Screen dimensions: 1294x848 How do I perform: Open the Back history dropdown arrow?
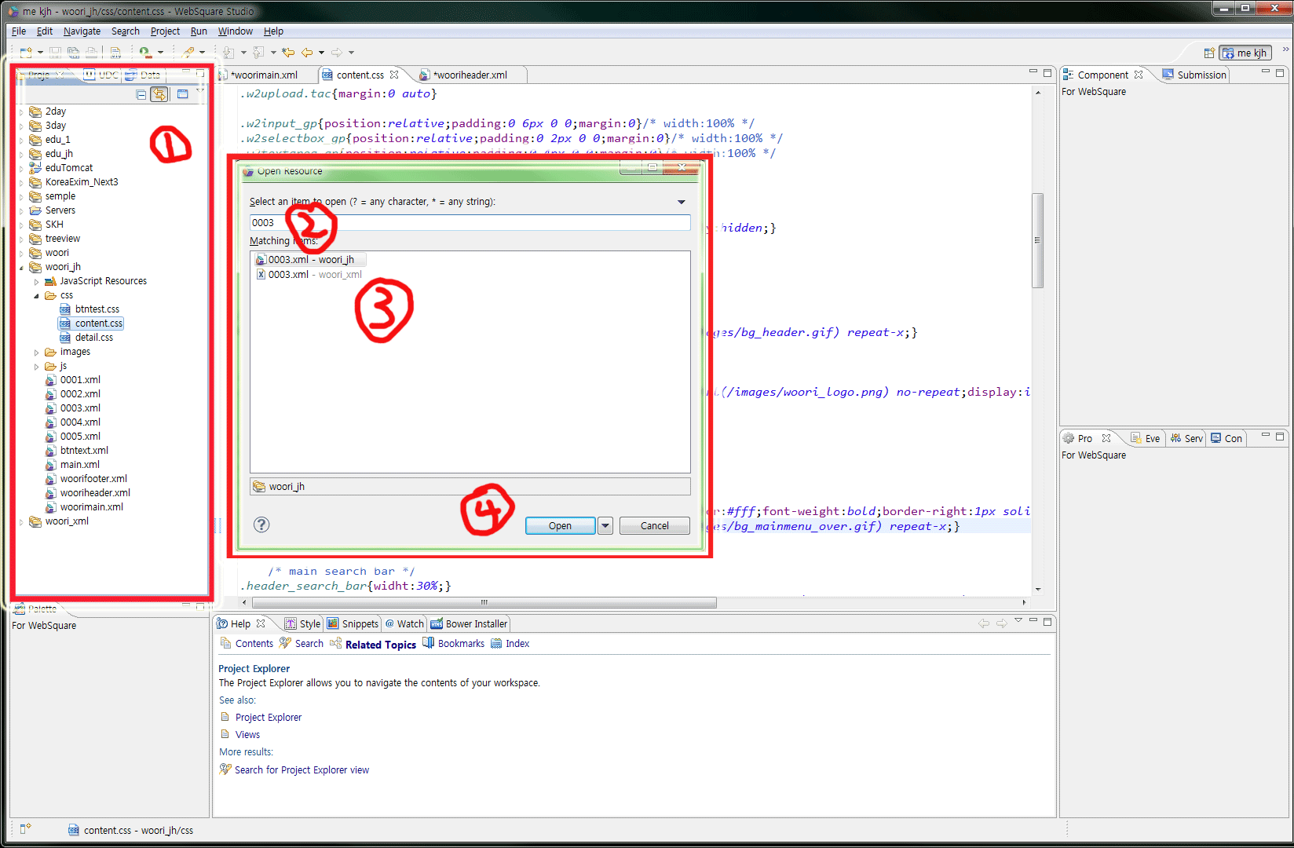coord(321,53)
